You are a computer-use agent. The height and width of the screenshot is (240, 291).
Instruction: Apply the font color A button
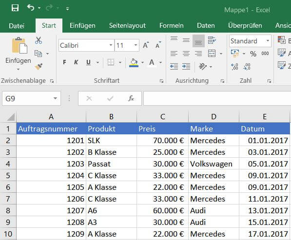[152, 63]
